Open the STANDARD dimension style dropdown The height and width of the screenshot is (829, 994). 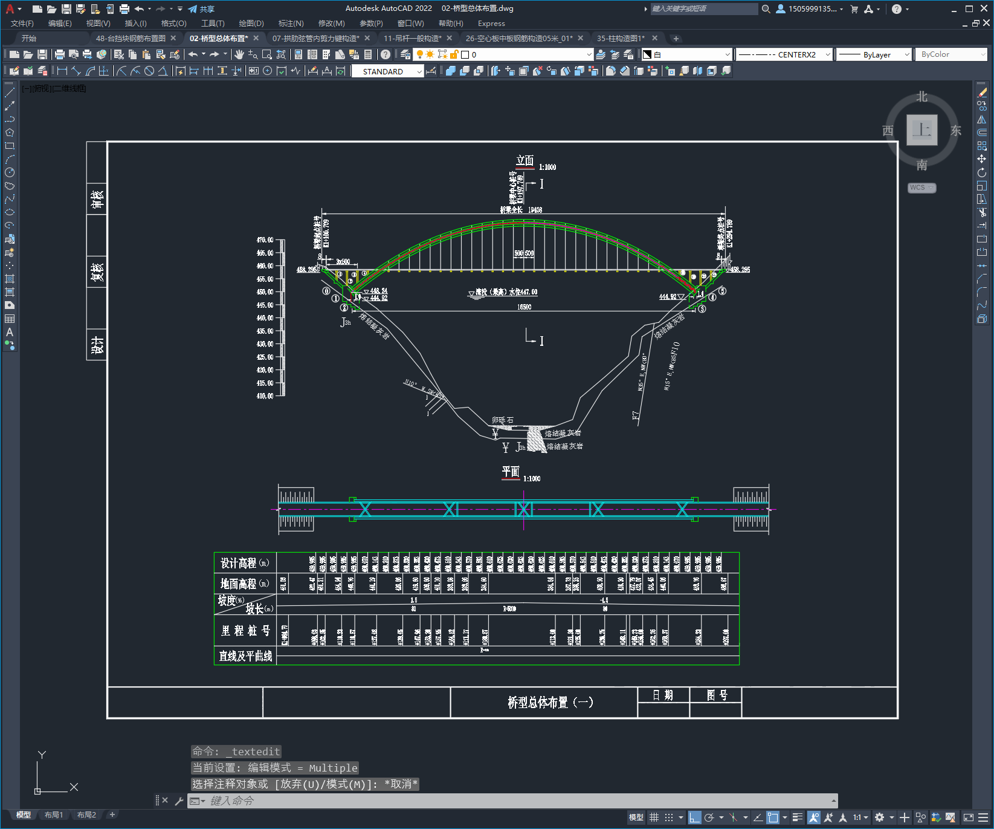point(388,71)
